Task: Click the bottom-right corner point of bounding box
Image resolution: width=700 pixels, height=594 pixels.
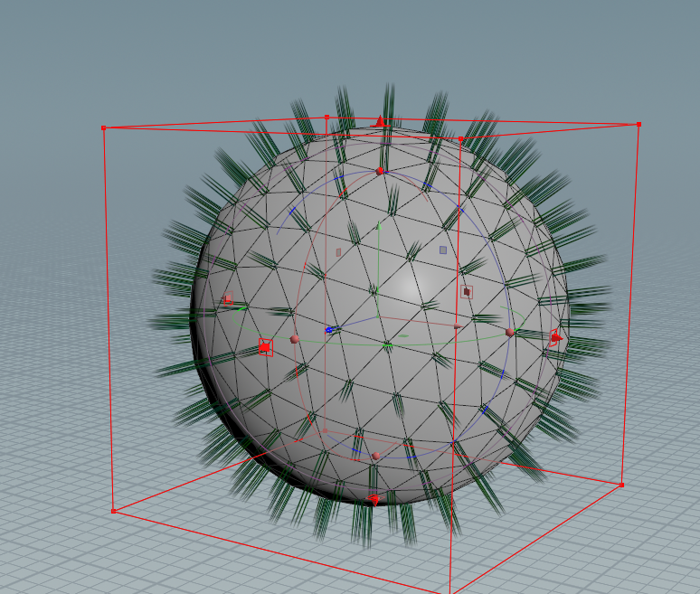Action: point(621,485)
